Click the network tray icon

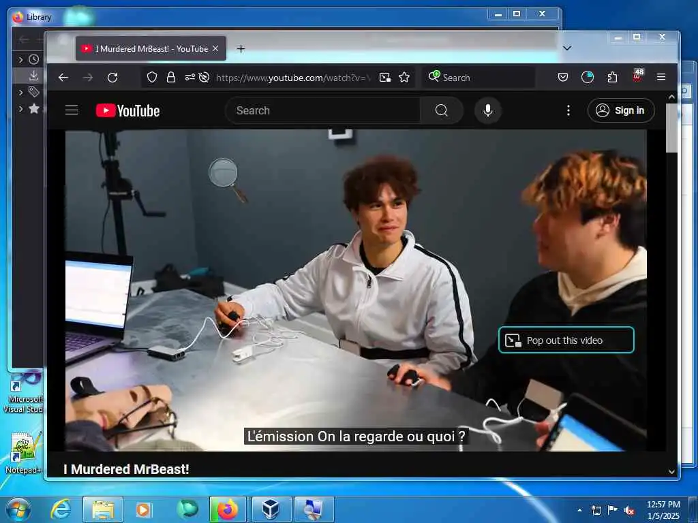pos(596,510)
